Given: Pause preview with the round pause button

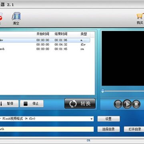Looking at the screenshot, I should pos(118,104).
